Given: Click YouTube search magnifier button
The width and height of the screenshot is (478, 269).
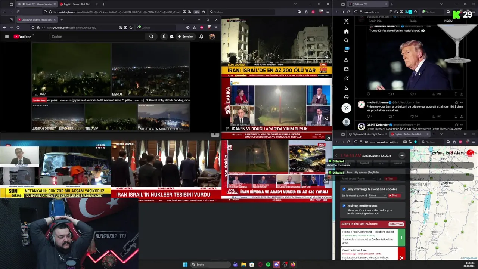Looking at the screenshot, I should point(151,37).
